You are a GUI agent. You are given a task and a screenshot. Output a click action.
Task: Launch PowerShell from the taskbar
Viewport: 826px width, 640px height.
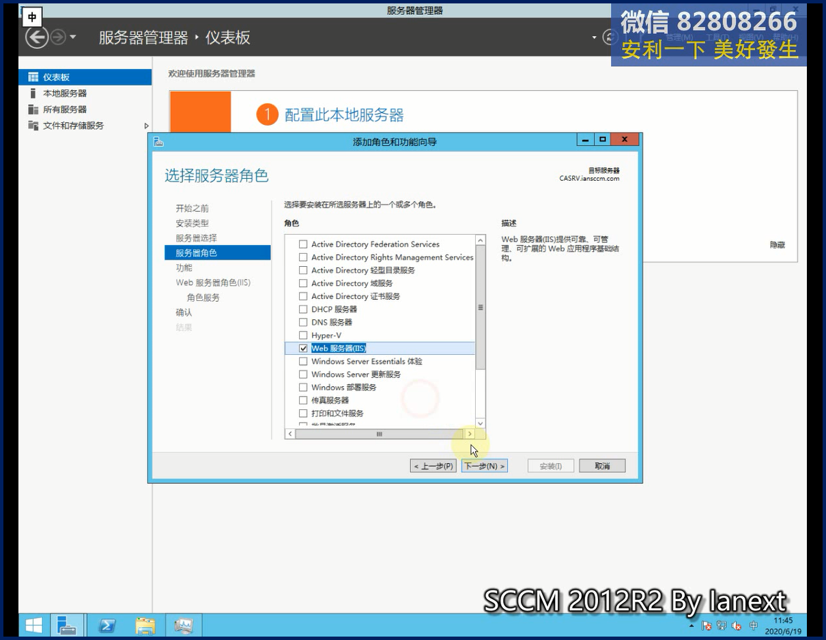coord(107,625)
